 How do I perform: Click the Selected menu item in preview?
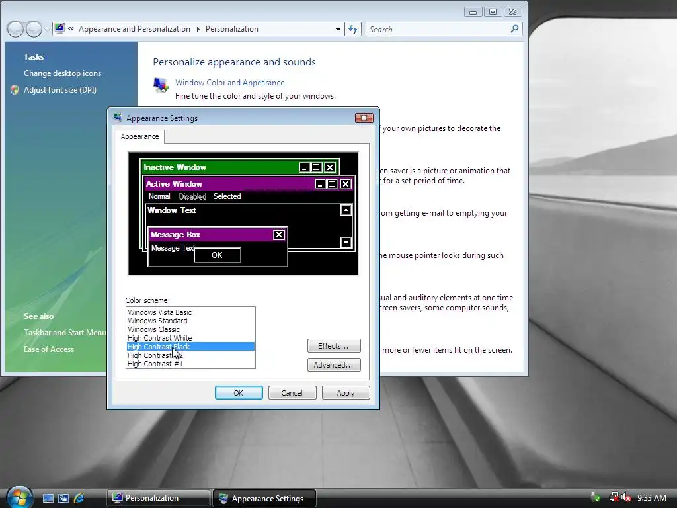click(227, 196)
